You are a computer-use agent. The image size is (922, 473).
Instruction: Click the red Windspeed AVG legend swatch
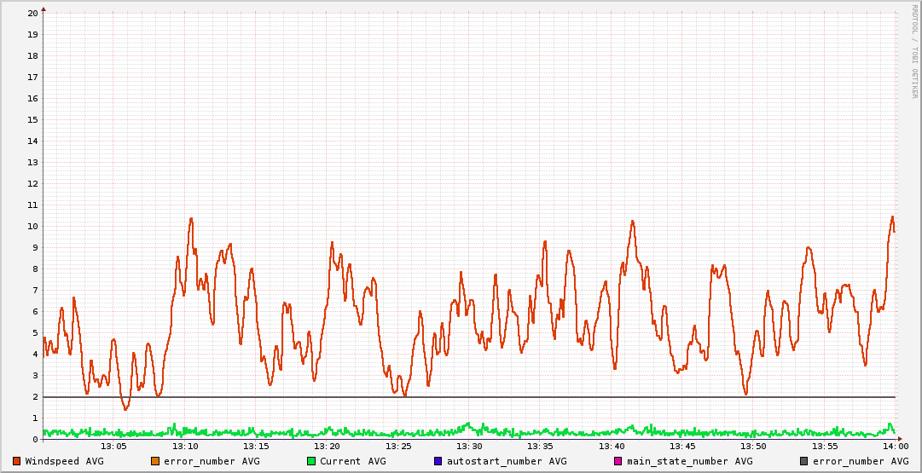coord(17,461)
